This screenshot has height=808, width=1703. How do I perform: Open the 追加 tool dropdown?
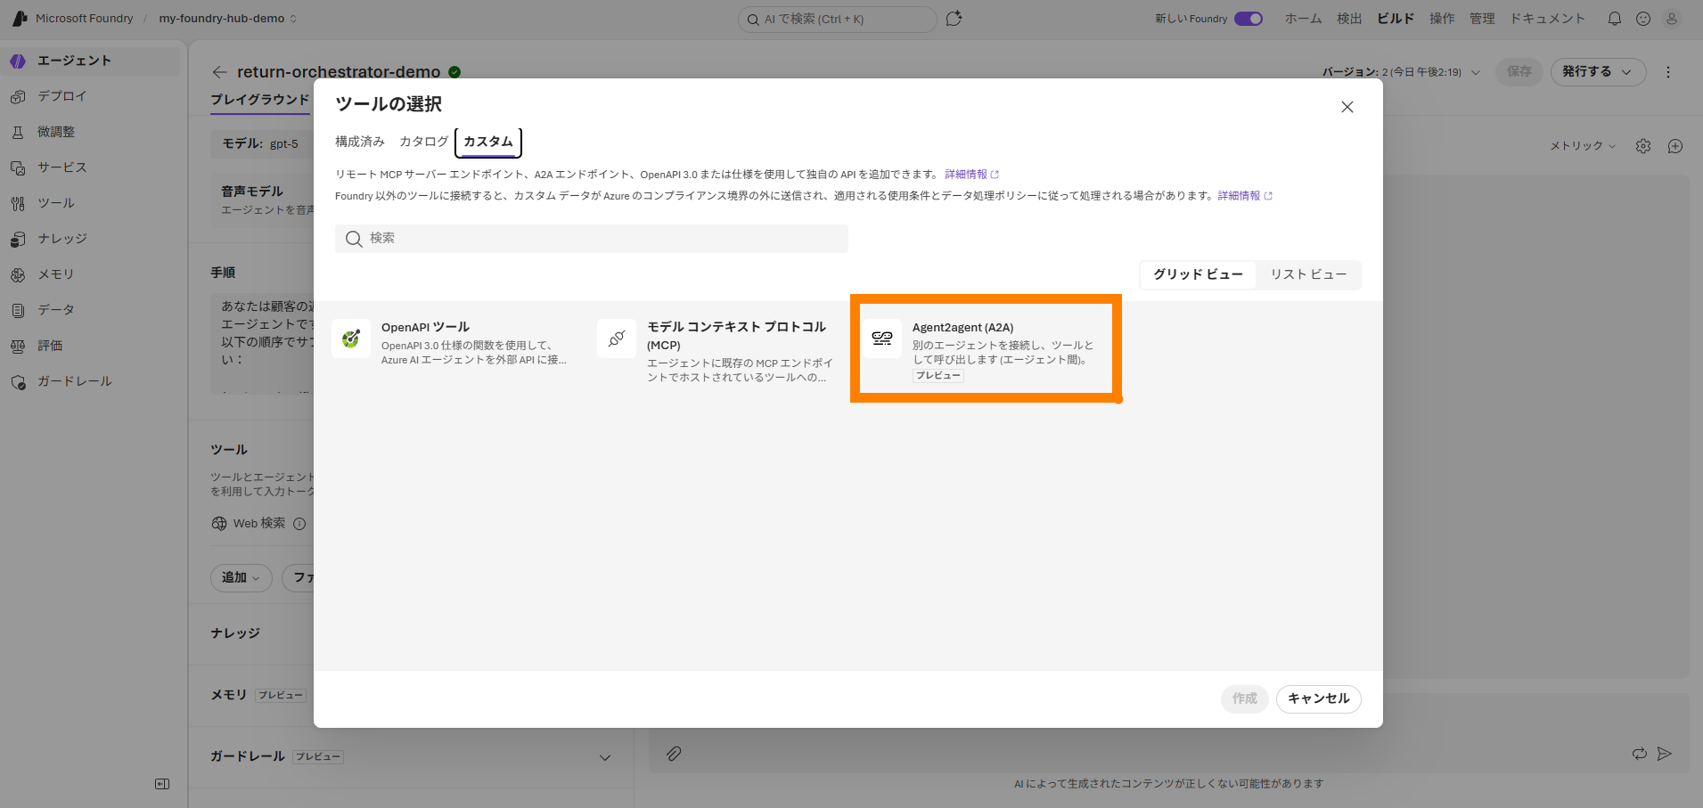click(241, 577)
